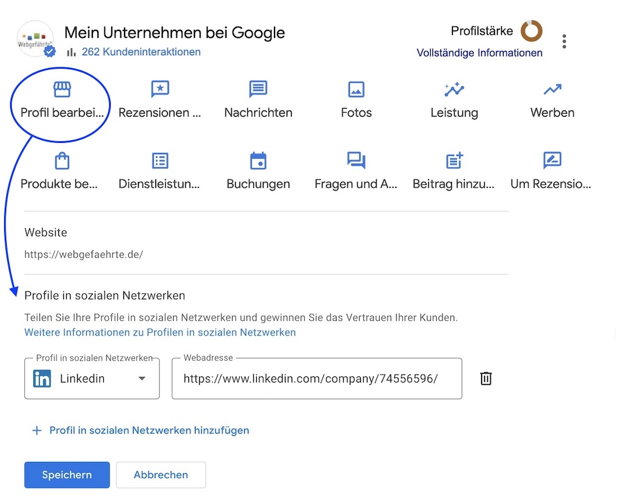622x496 pixels.
Task: Select the Um Rezensio... label
Action: (550, 184)
